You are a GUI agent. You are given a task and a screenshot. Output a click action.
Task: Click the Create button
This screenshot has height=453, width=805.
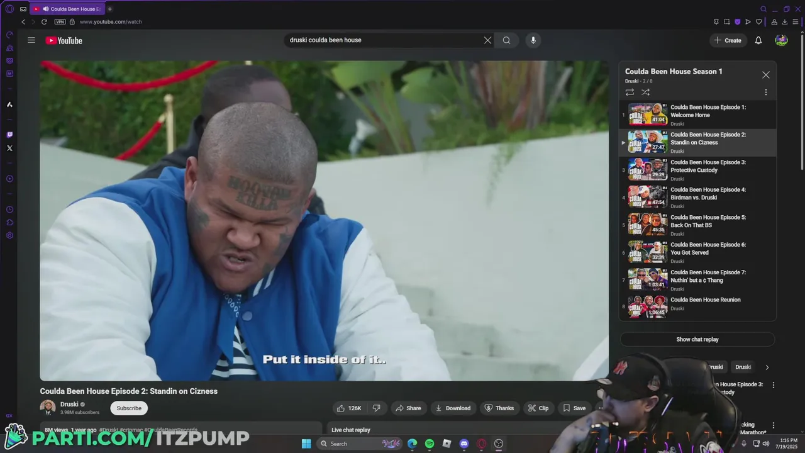728,40
